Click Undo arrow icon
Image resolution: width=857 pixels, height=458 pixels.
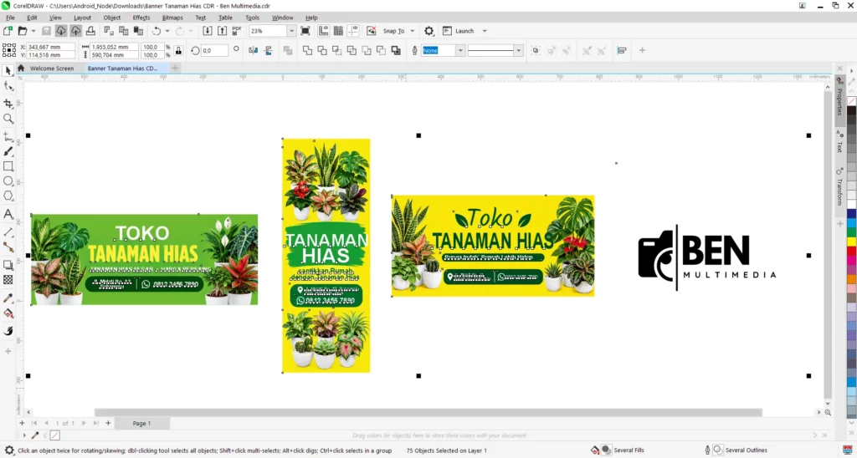(x=157, y=31)
